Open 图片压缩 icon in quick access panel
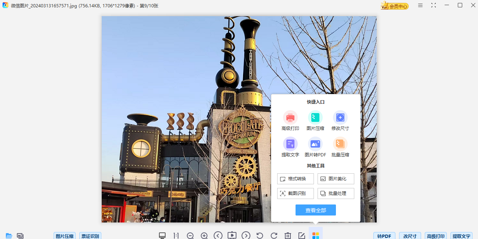The width and height of the screenshot is (478, 239). coord(315,117)
